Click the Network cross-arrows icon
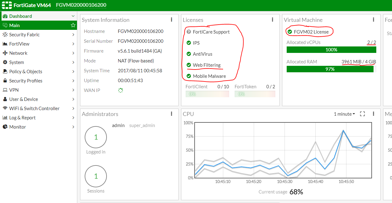The image size is (392, 203). 5,53
